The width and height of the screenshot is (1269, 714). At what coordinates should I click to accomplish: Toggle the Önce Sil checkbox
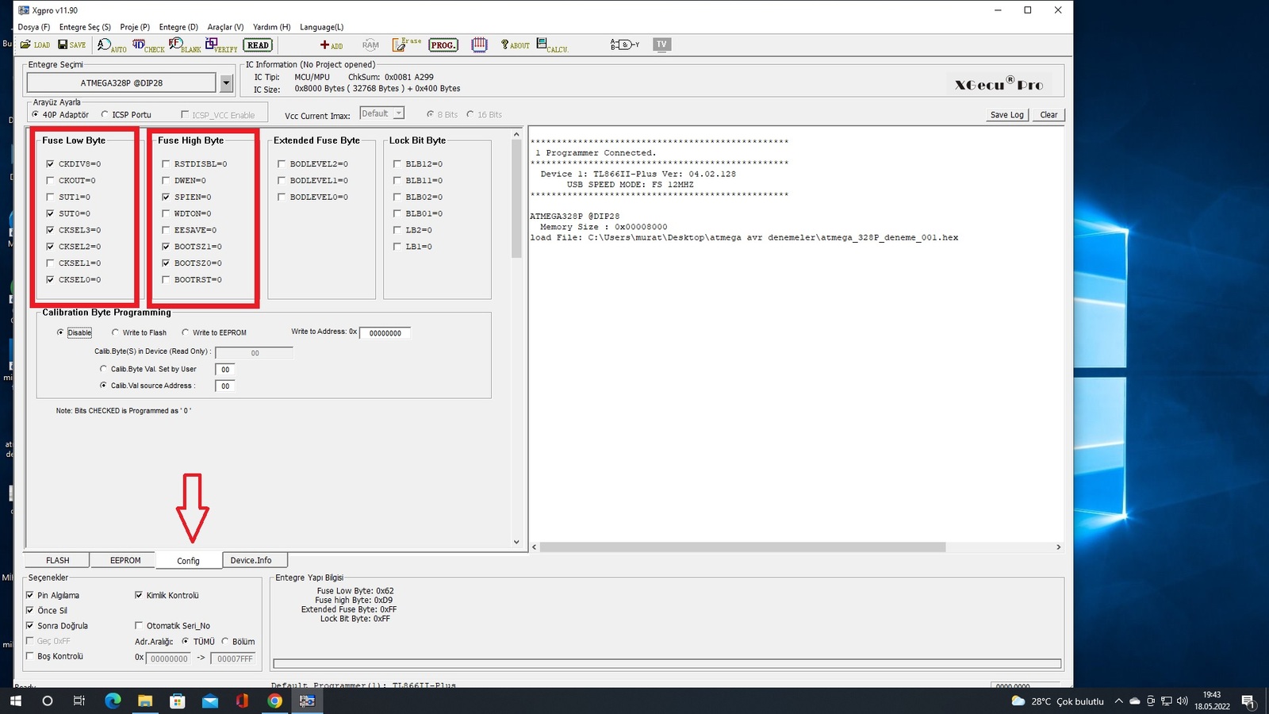30,611
